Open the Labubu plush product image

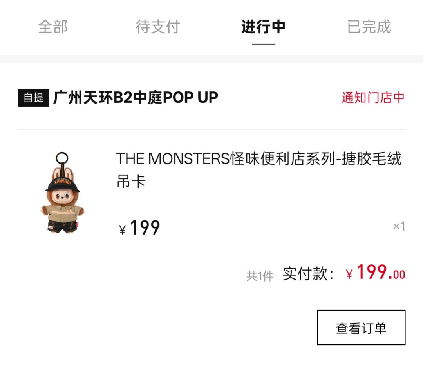point(63,193)
